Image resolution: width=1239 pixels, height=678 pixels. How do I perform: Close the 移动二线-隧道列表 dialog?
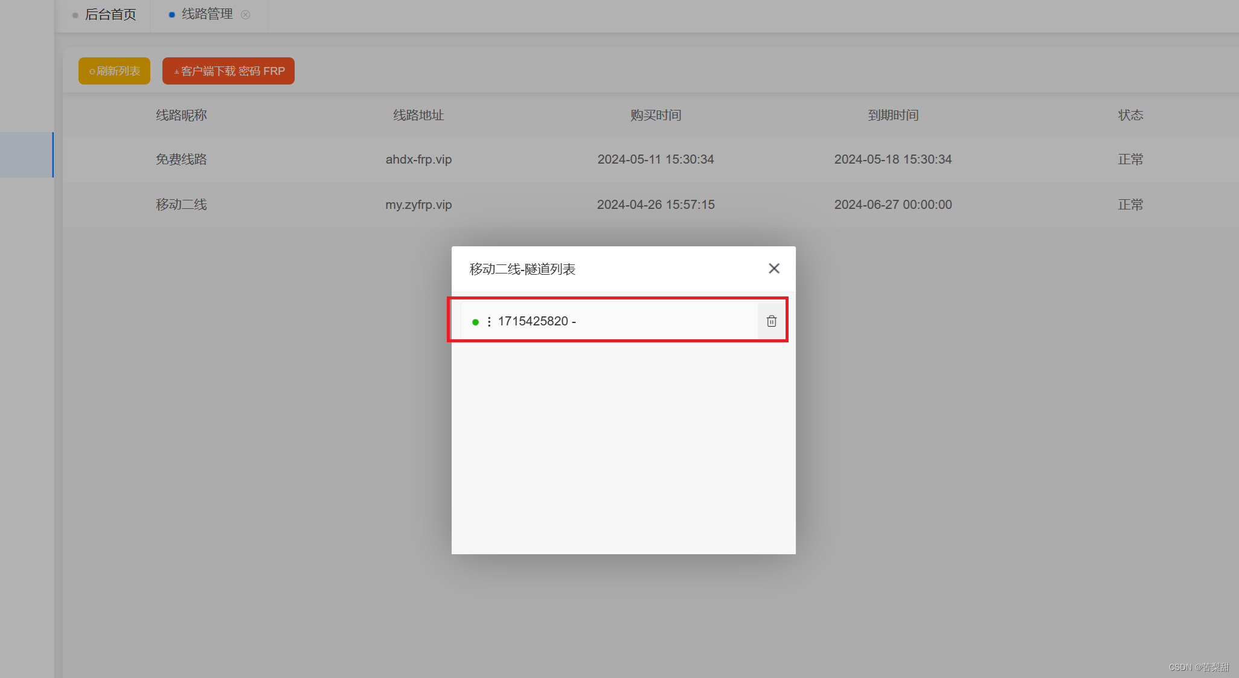tap(773, 268)
